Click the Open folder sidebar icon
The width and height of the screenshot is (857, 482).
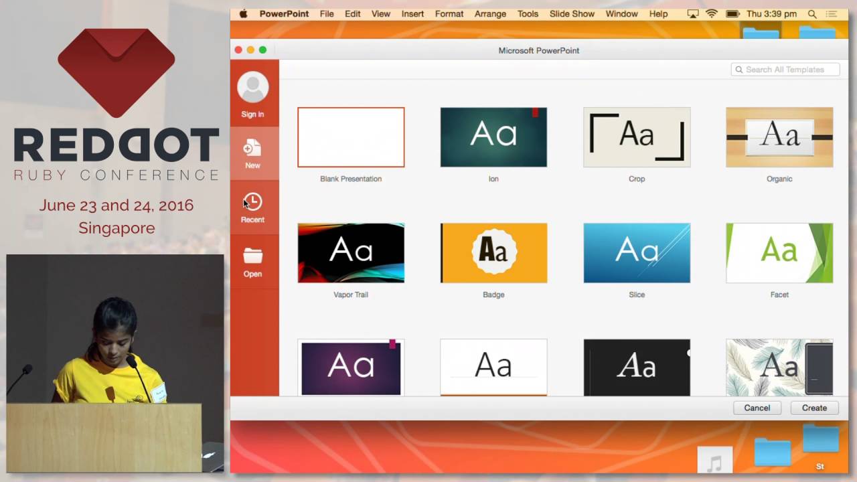click(252, 256)
